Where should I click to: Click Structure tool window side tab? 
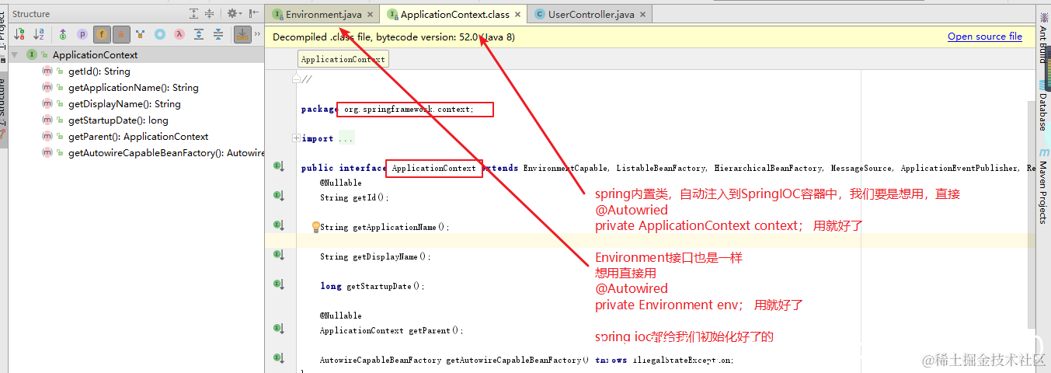pos(3,109)
